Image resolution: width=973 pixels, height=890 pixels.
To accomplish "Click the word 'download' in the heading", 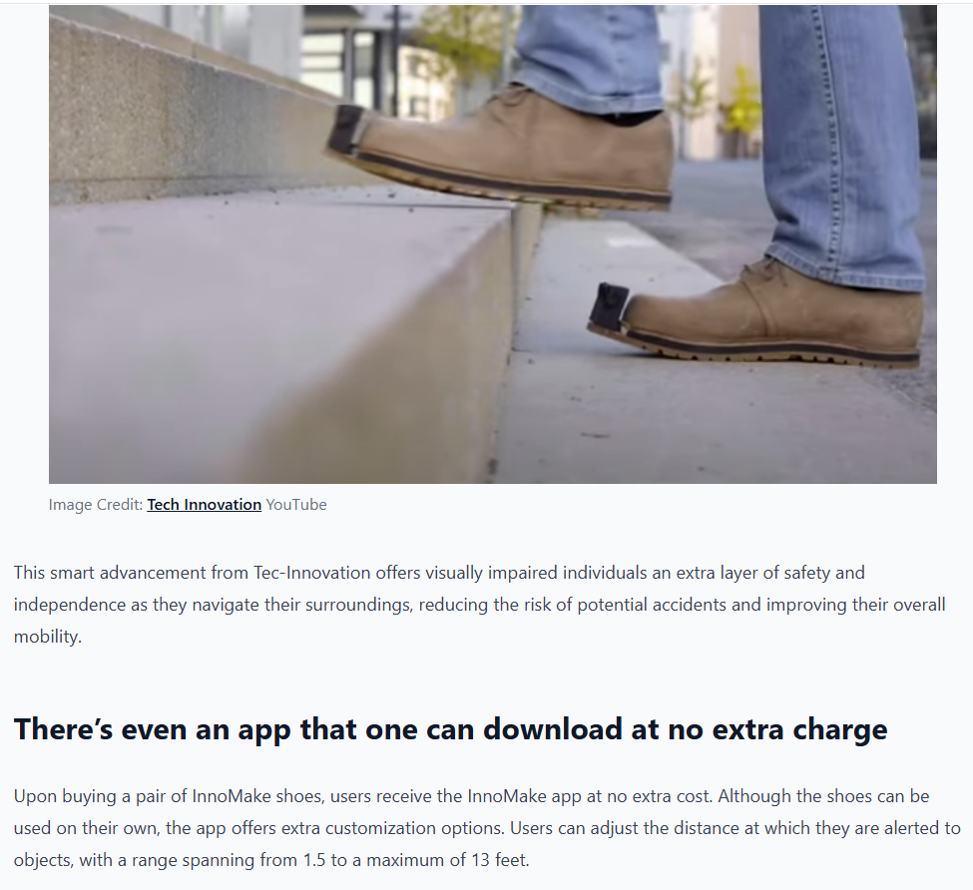I will (x=553, y=728).
